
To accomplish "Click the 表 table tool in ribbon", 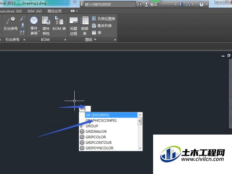I will tap(97, 32).
